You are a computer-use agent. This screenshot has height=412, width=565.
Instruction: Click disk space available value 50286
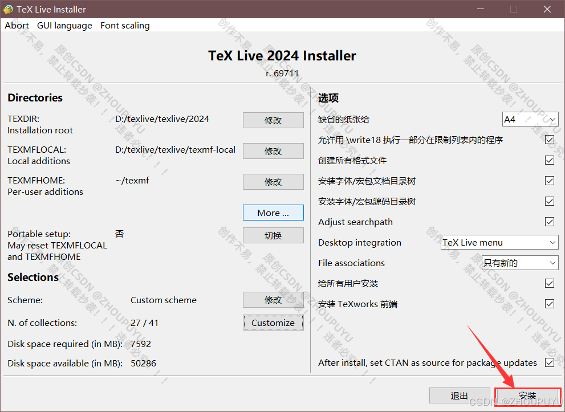[144, 364]
